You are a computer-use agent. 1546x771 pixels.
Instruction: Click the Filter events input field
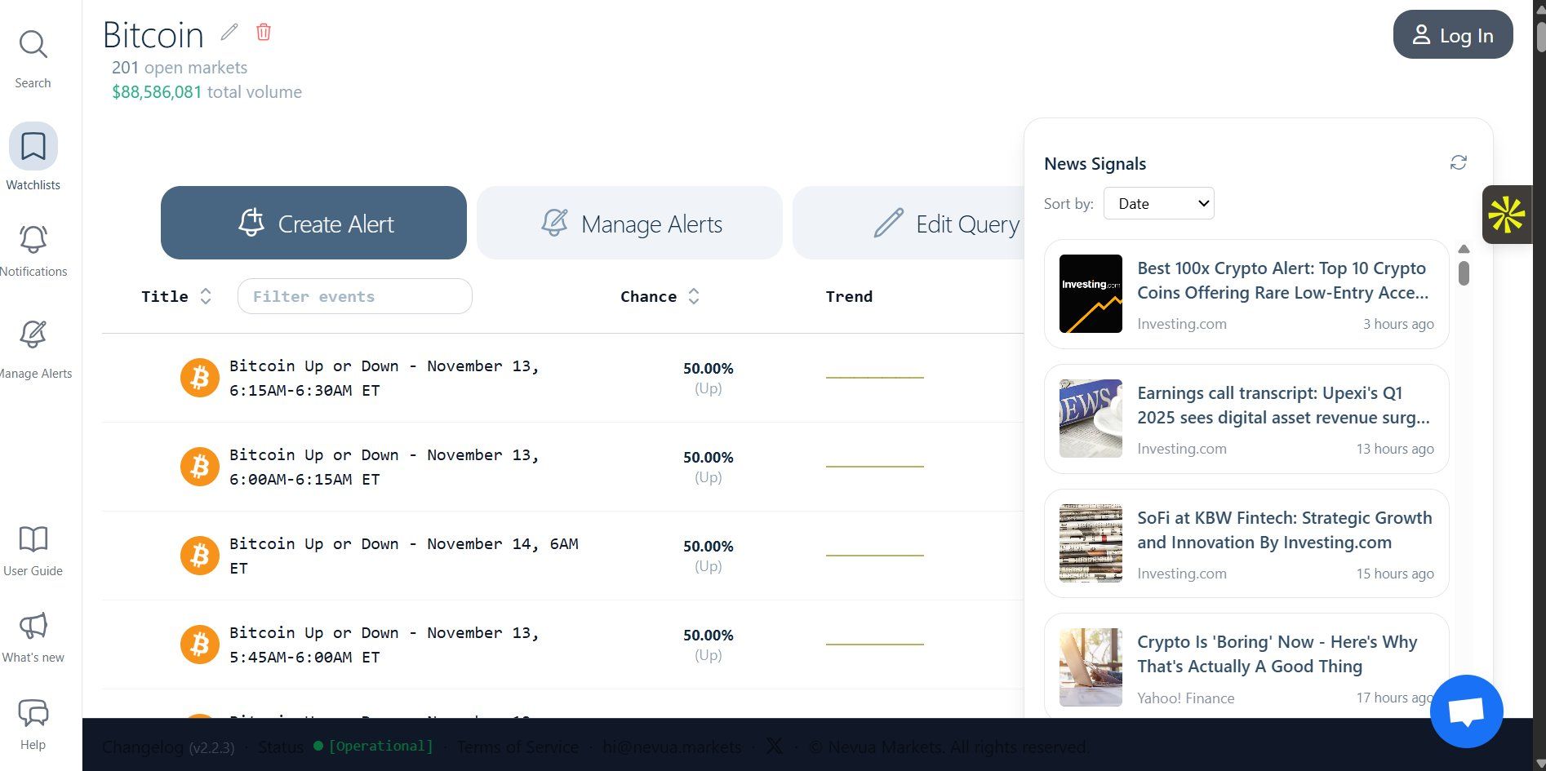(x=355, y=296)
